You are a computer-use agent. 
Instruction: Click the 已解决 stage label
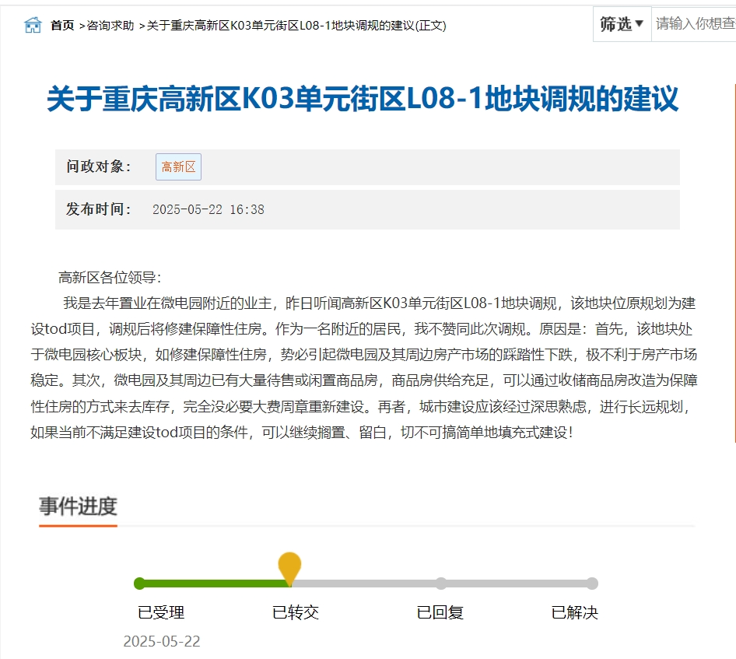click(574, 612)
